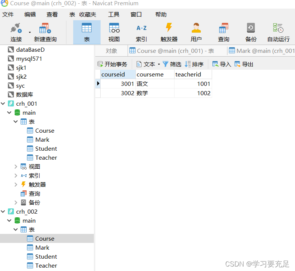Click the 导入 import button

click(222, 64)
